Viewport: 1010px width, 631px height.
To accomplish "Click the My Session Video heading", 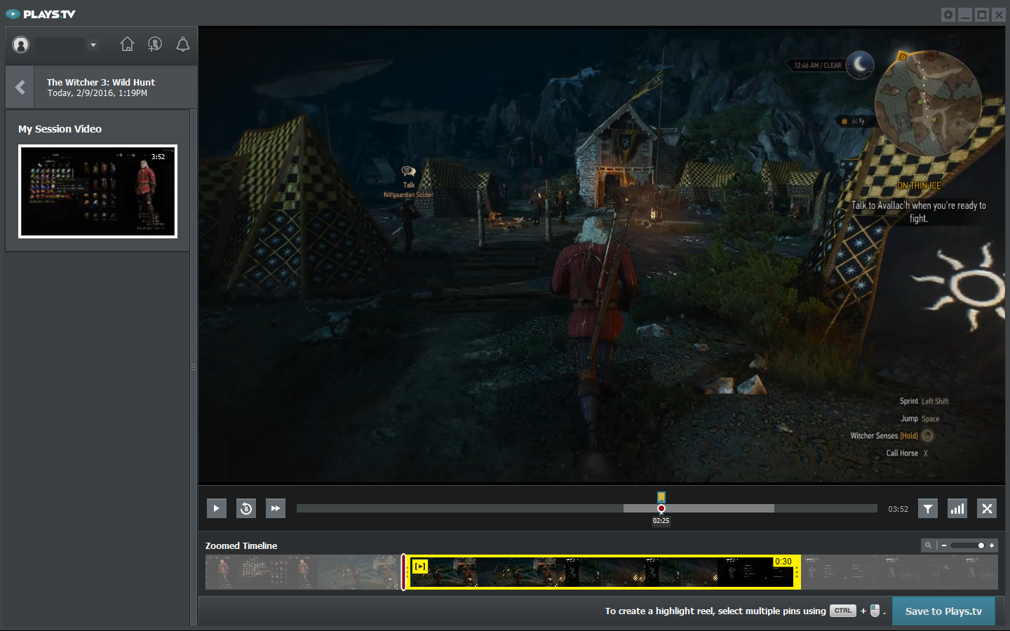I will pyautogui.click(x=60, y=129).
